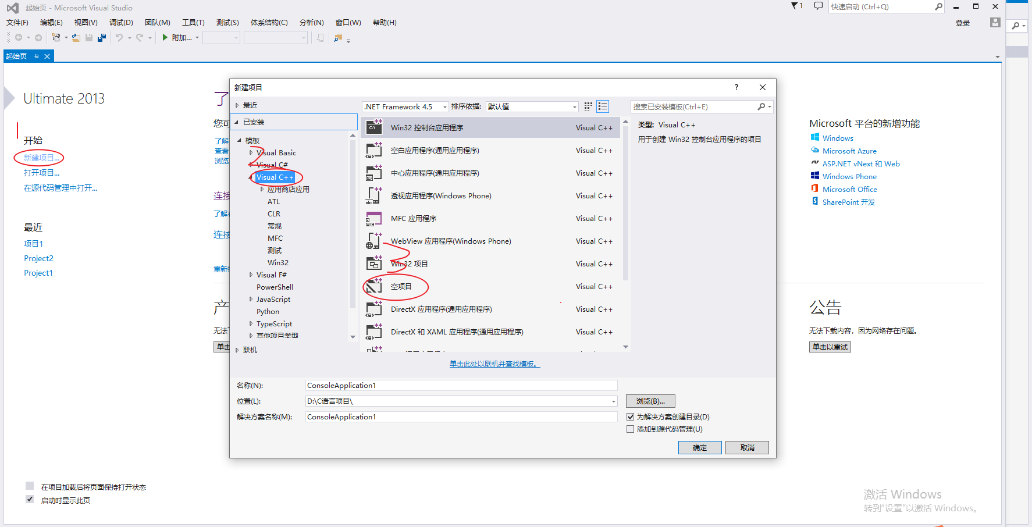Click the 确定 button
Viewport: 1032px width, 527px height.
[700, 447]
